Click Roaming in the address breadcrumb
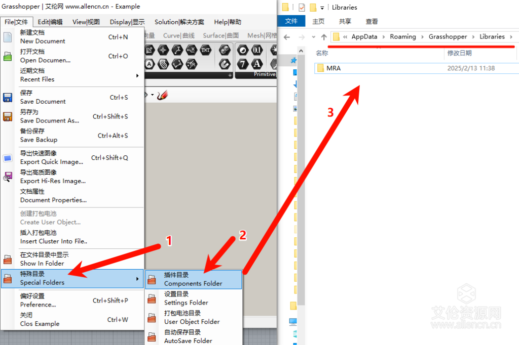Screen dimensions: 519x345 coord(403,37)
